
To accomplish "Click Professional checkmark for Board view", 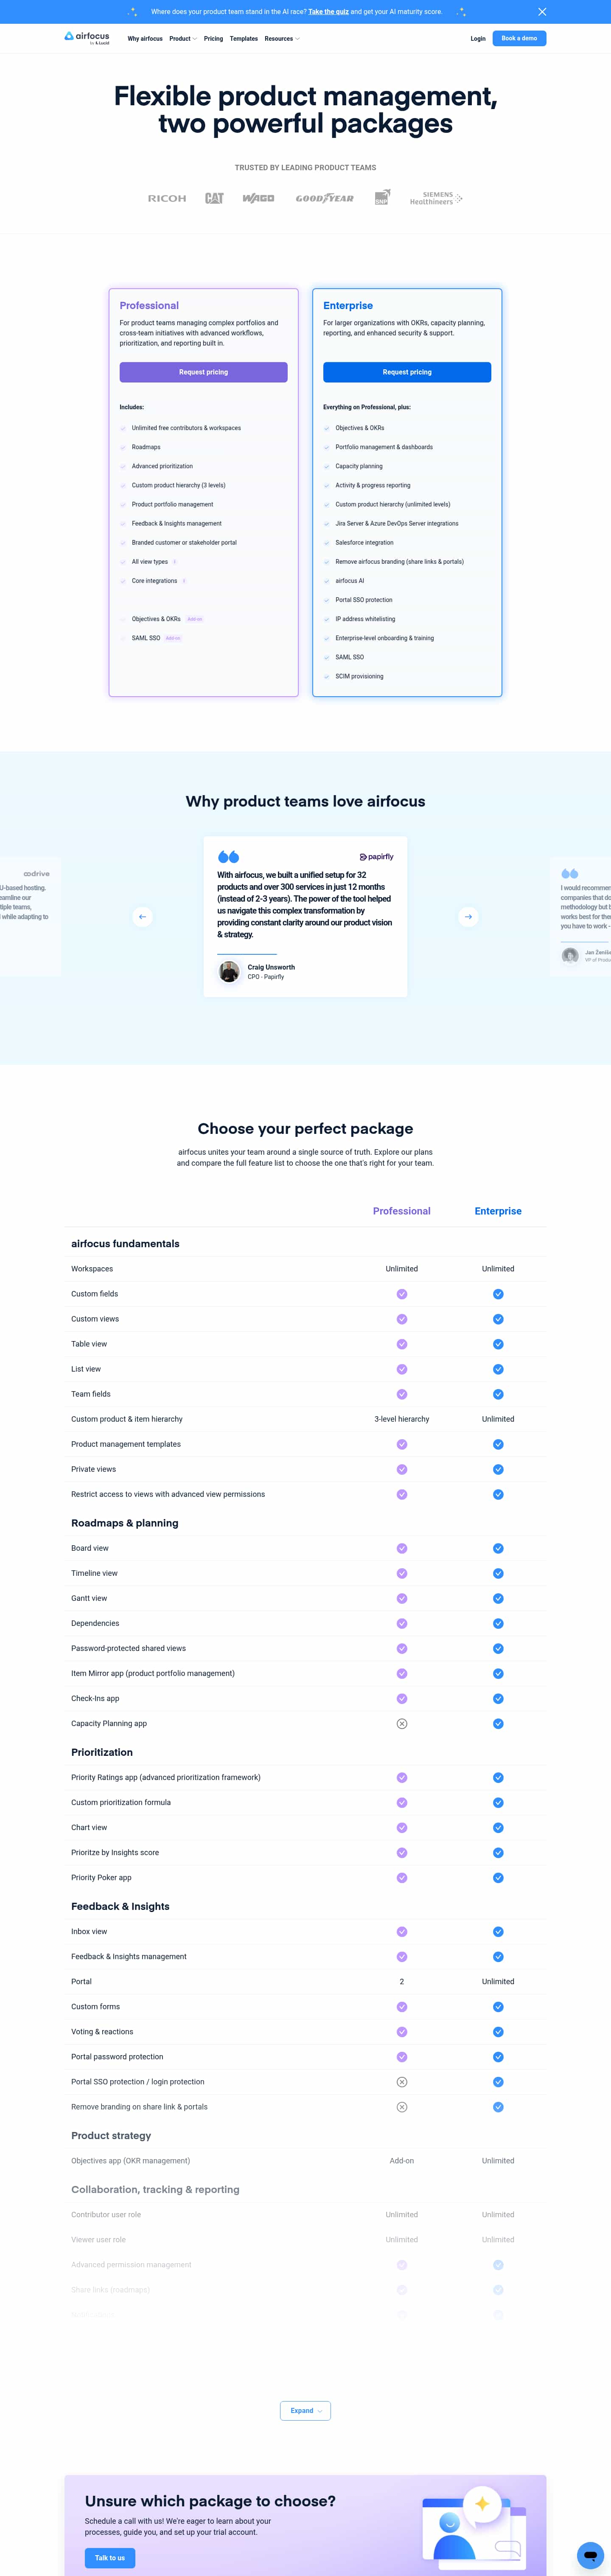I will [402, 1548].
